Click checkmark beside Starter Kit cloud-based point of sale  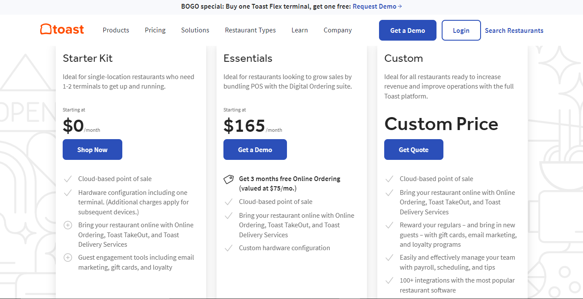pos(68,179)
